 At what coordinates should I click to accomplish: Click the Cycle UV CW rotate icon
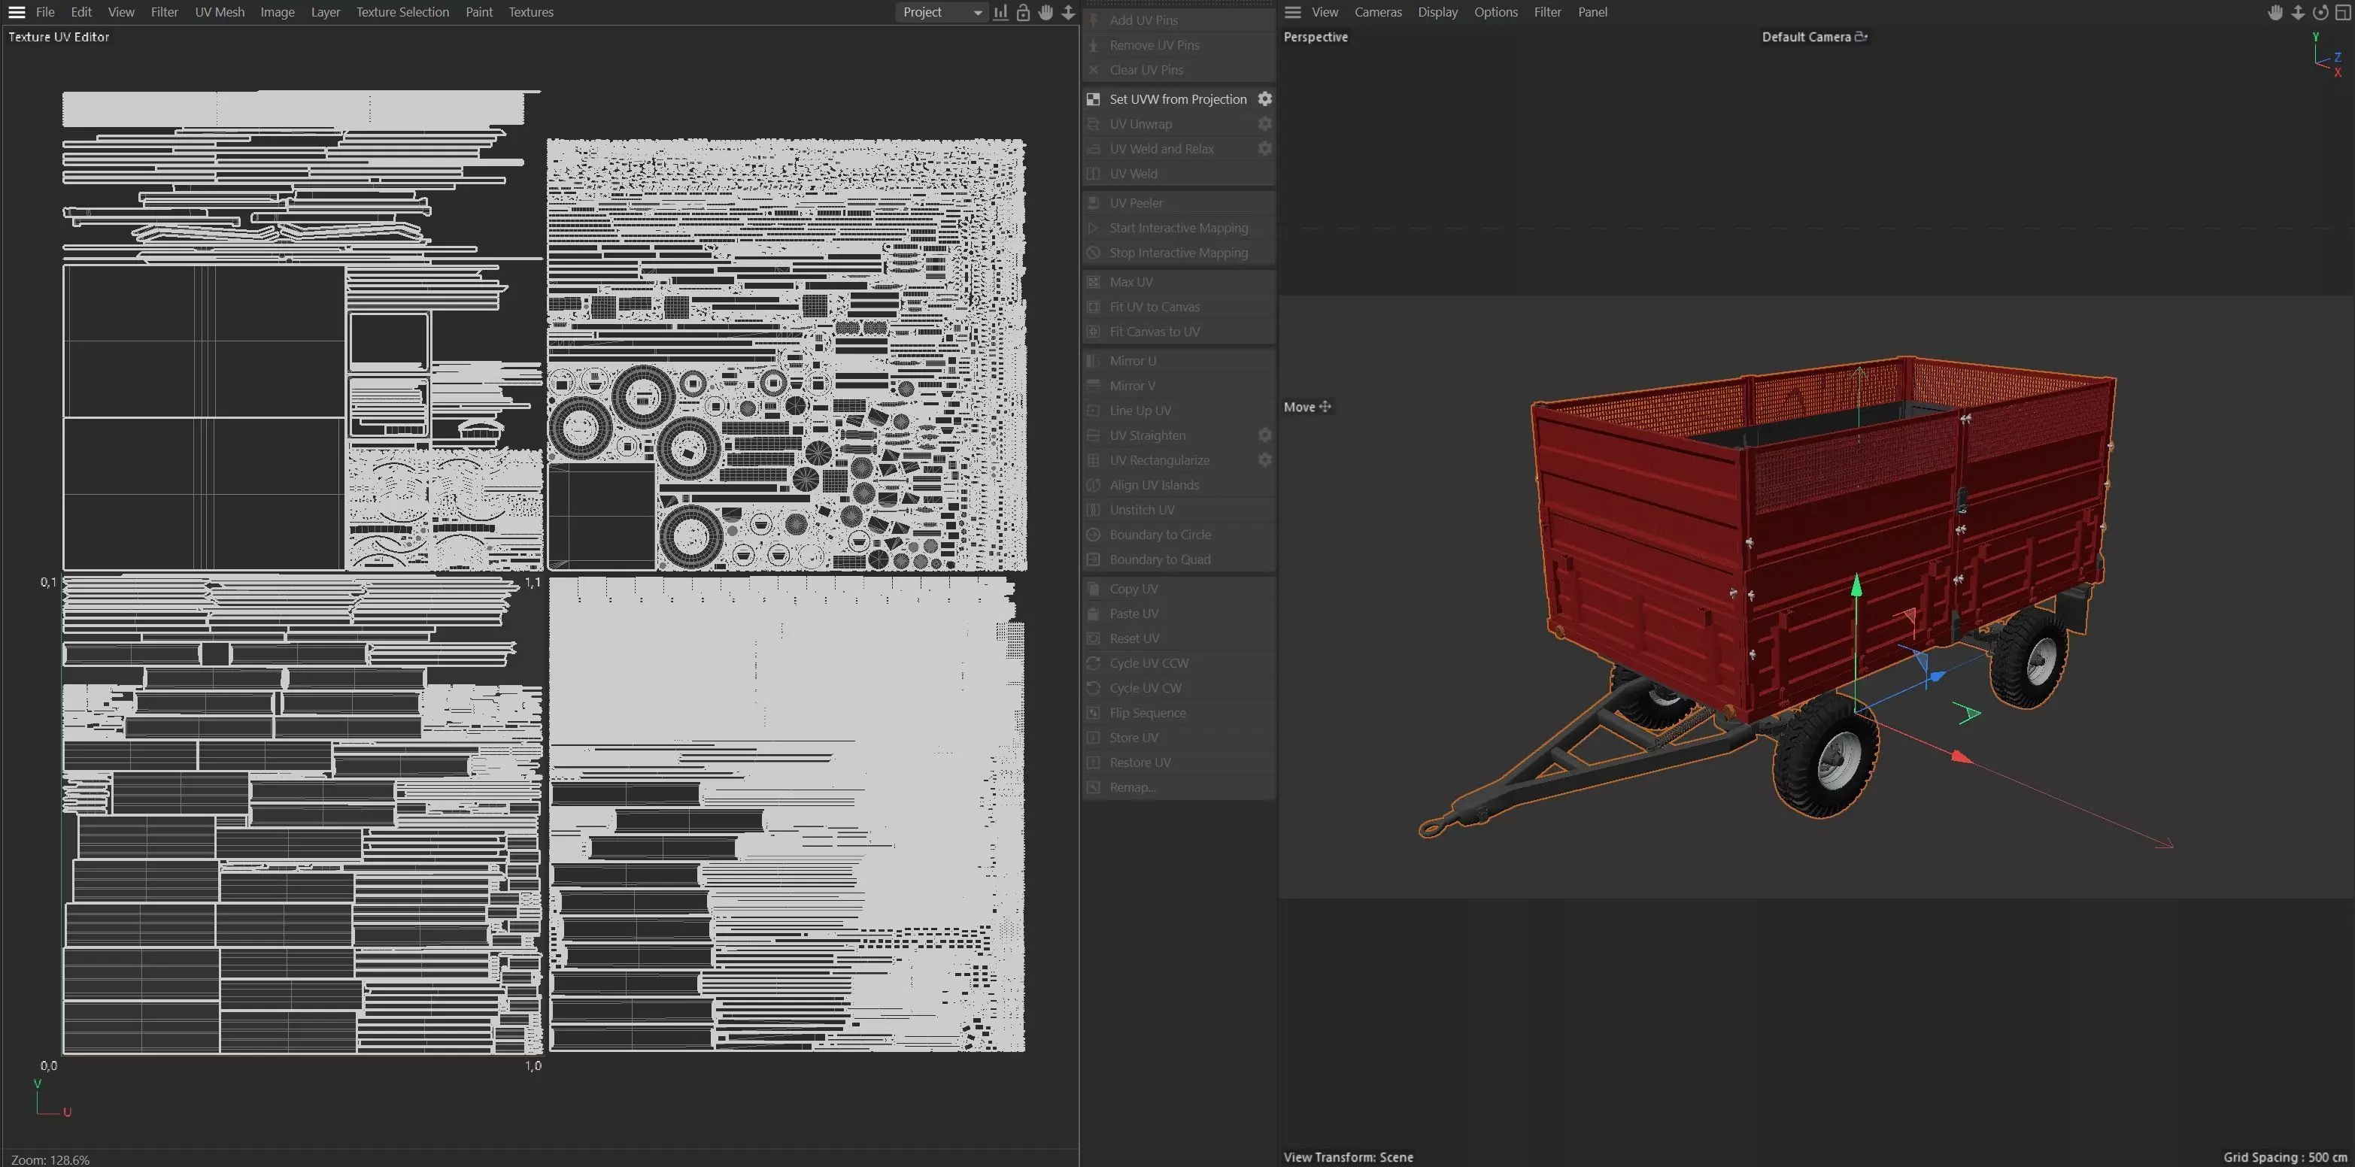1094,688
